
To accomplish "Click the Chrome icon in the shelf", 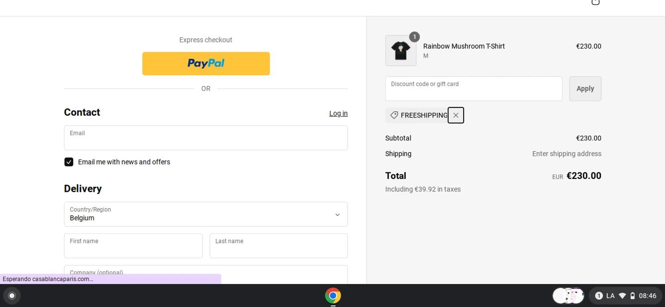I will tap(333, 295).
